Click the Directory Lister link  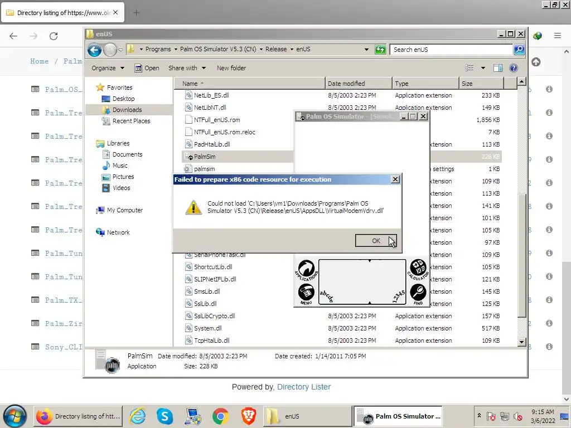point(304,387)
